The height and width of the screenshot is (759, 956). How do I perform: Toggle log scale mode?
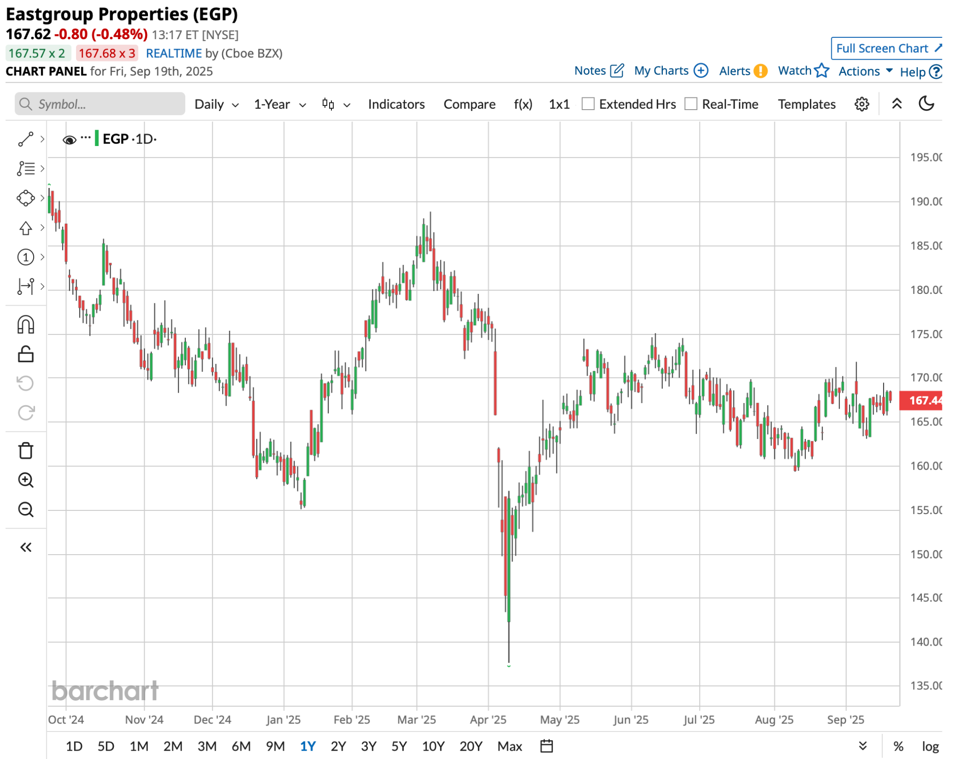pyautogui.click(x=930, y=746)
